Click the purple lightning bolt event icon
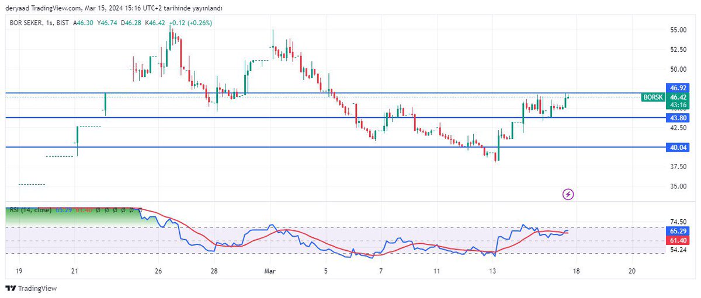 click(568, 194)
